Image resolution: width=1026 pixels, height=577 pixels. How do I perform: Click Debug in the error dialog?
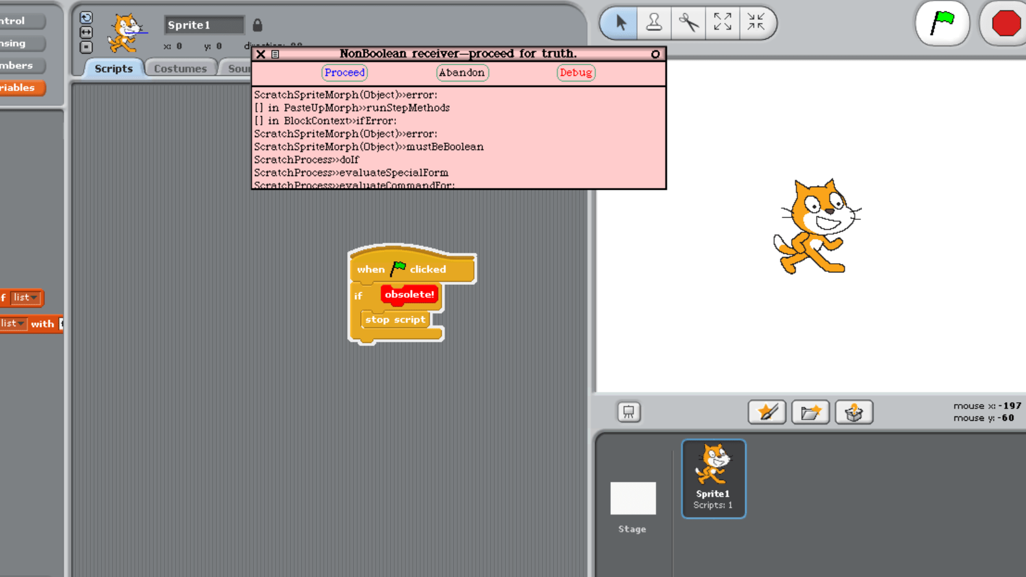click(x=576, y=73)
